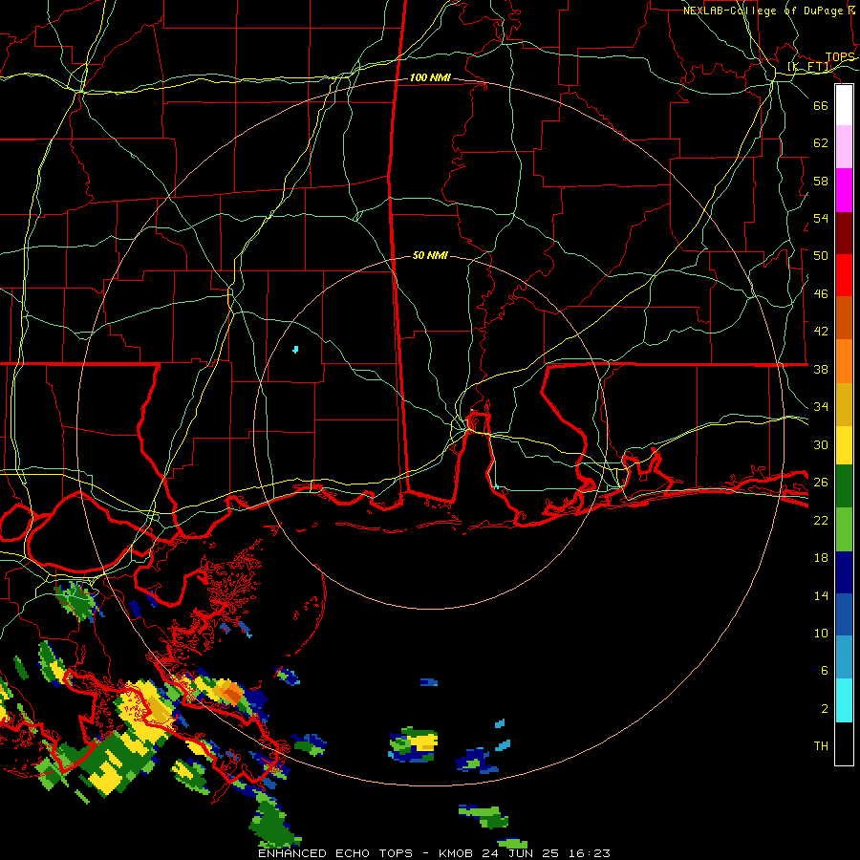Image resolution: width=860 pixels, height=860 pixels.
Task: Click the '50 NMI' range ring label
Action: click(x=431, y=255)
